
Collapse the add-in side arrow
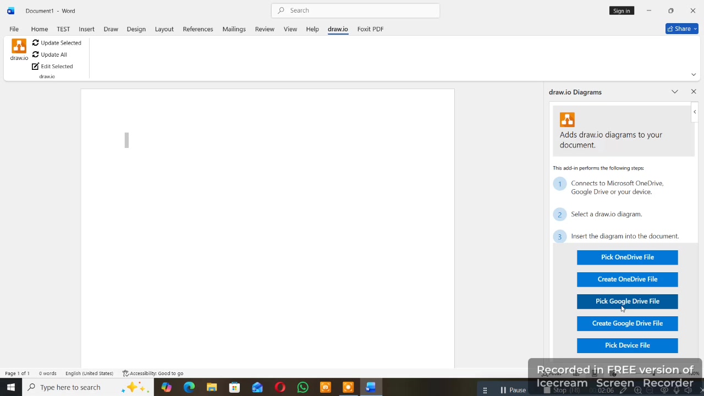point(695,112)
